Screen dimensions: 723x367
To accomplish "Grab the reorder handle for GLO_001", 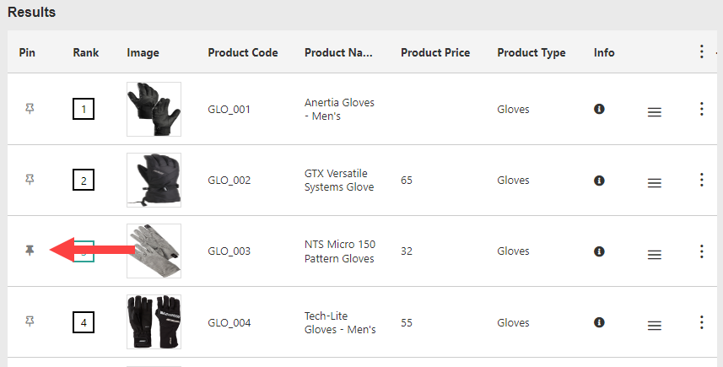I will click(x=655, y=112).
